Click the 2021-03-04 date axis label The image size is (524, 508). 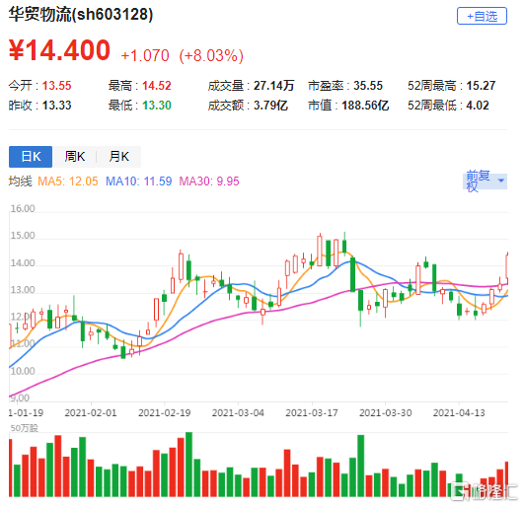click(238, 413)
